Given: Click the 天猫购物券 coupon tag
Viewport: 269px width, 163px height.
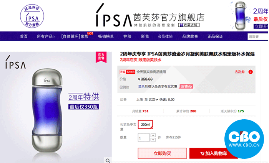Looking at the screenshot, I should (127, 72).
